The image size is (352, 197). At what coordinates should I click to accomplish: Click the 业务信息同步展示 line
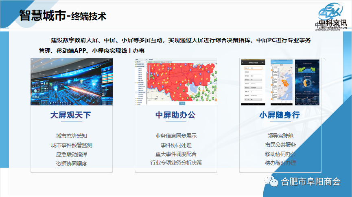click(x=176, y=136)
